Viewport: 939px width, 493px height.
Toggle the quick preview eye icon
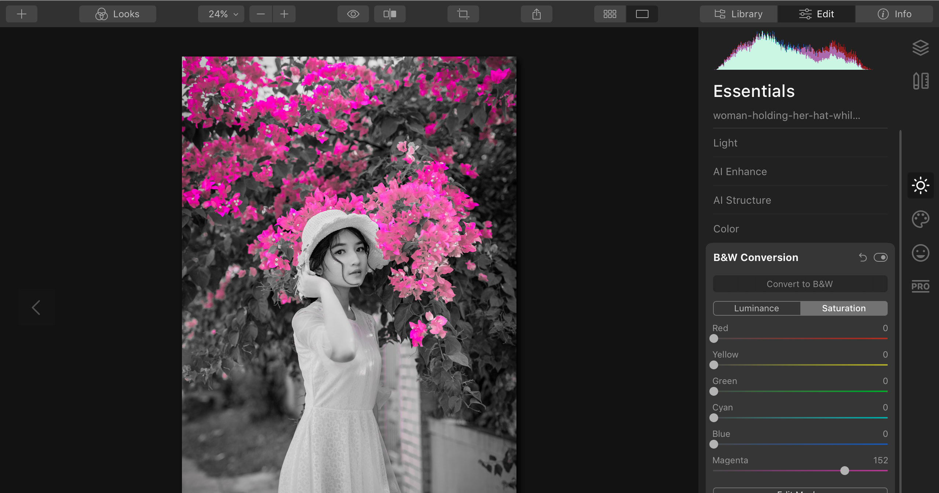point(353,14)
